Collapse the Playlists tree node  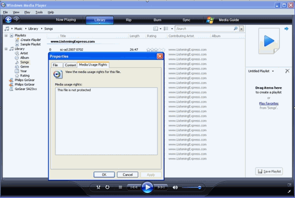pos(6,35)
